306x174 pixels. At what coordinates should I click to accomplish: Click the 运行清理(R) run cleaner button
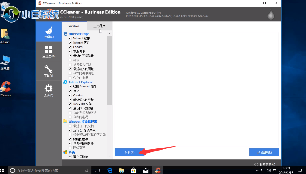click(x=264, y=152)
